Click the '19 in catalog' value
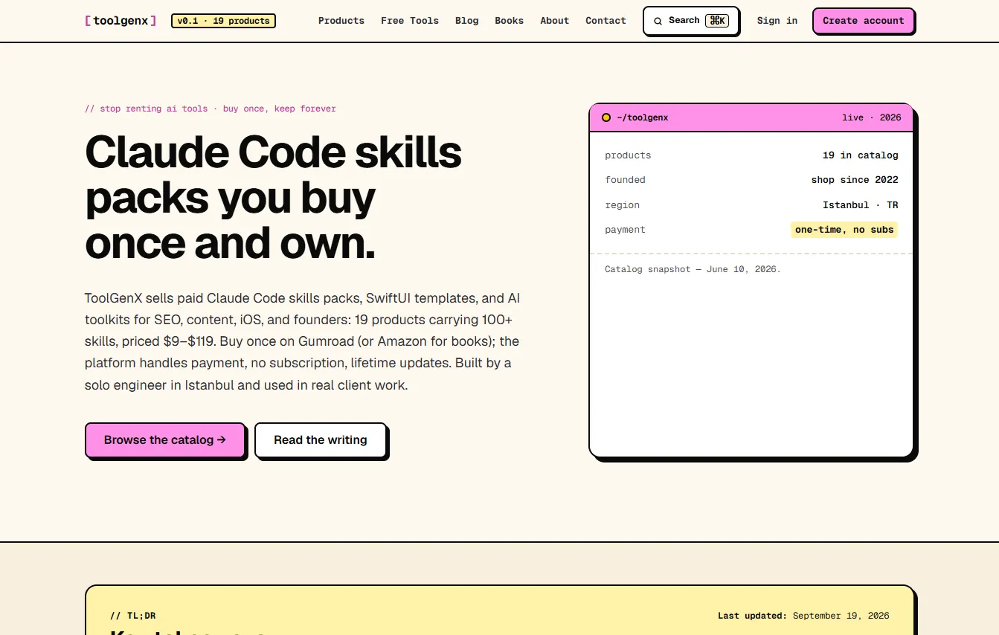 [861, 155]
